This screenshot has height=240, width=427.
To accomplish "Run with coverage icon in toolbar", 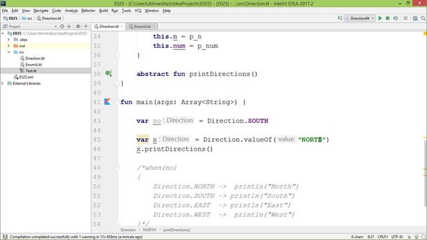I will [x=396, y=18].
